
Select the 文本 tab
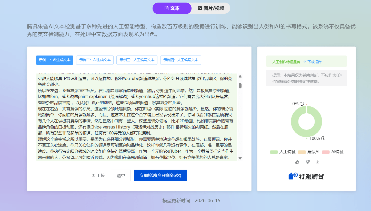point(172,8)
